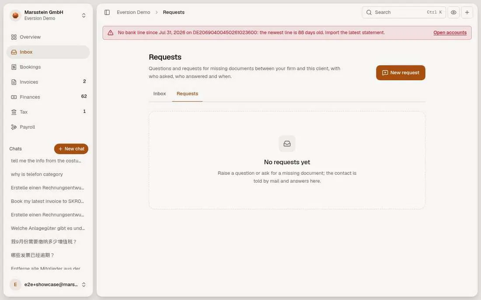Screen dimensions: 481x300
Task: Open the Payroll section
Action: [48, 127]
